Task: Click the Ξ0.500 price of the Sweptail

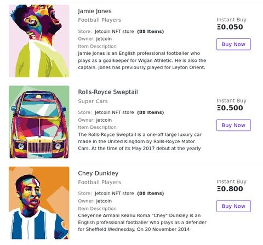Action: (x=230, y=108)
